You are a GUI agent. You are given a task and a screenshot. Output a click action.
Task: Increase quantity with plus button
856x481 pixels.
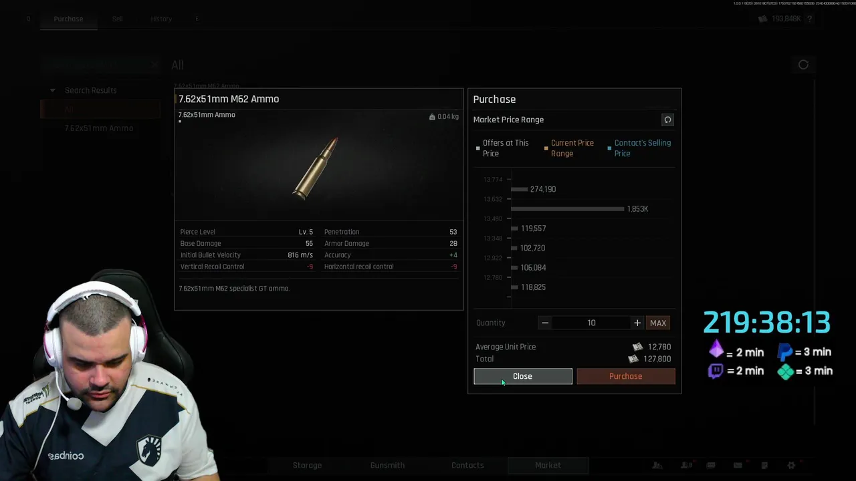tap(637, 323)
